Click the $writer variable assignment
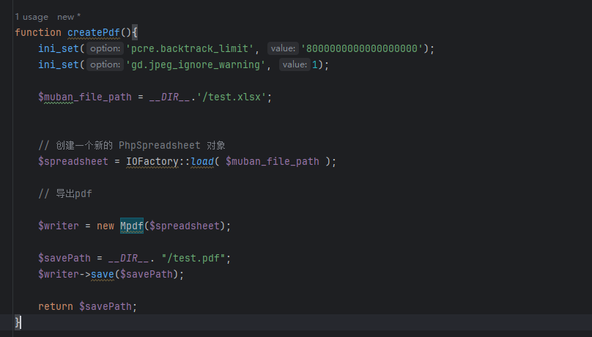Image resolution: width=592 pixels, height=337 pixels. (x=59, y=226)
